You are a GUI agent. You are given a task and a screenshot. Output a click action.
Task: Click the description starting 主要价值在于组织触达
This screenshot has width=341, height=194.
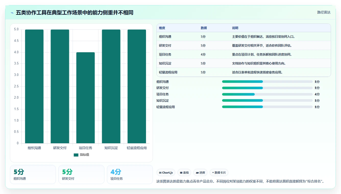263,37
